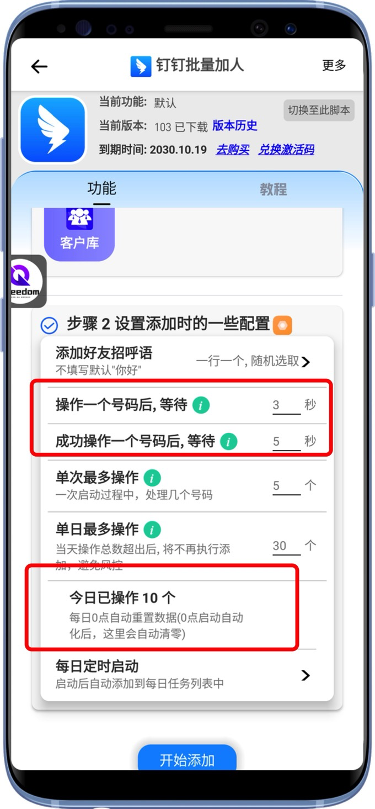This screenshot has height=809, width=375.
Task: Tap the back arrow icon
Action: click(x=39, y=66)
